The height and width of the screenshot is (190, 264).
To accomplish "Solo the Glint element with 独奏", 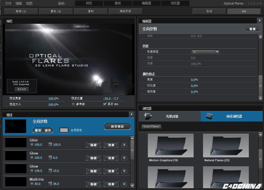I will click(111, 145).
